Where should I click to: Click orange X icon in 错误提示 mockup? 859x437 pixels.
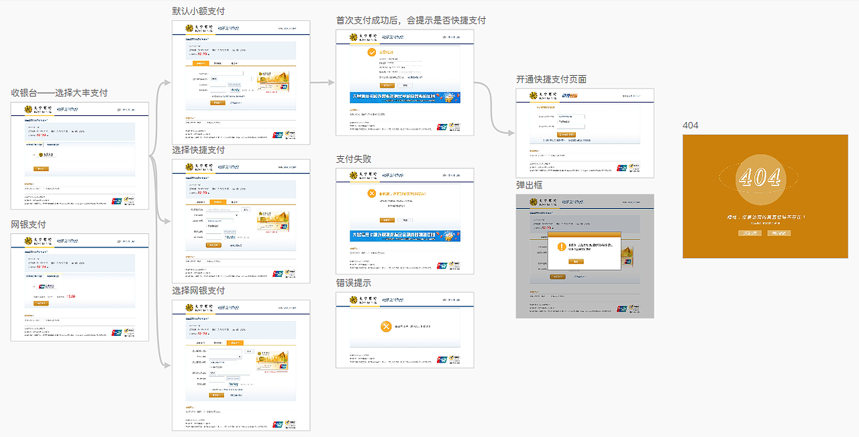pos(386,326)
